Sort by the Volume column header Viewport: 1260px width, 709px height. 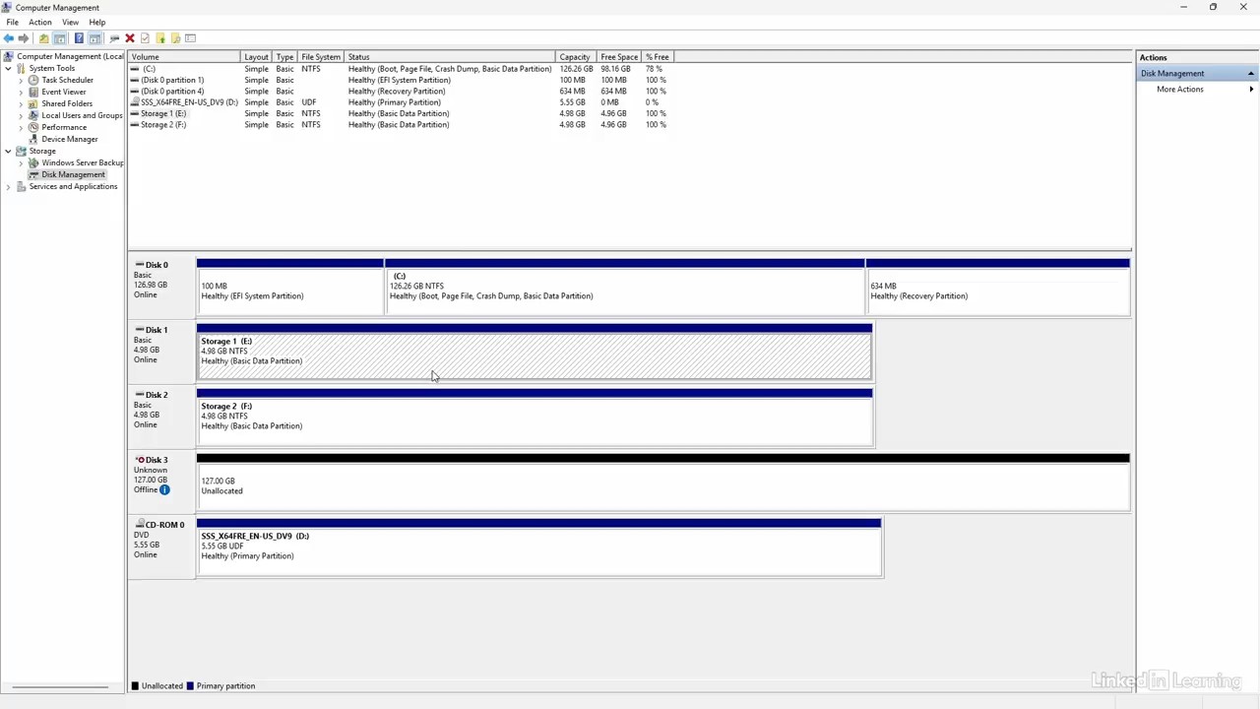(x=184, y=57)
